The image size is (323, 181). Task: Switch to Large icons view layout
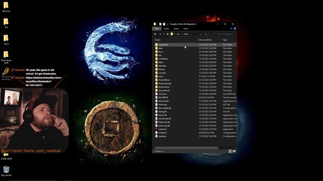tap(234, 151)
